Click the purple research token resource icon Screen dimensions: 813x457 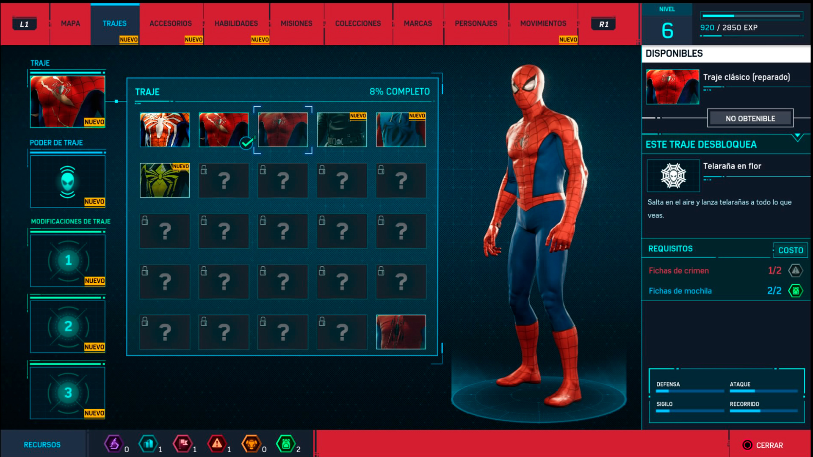point(113,444)
